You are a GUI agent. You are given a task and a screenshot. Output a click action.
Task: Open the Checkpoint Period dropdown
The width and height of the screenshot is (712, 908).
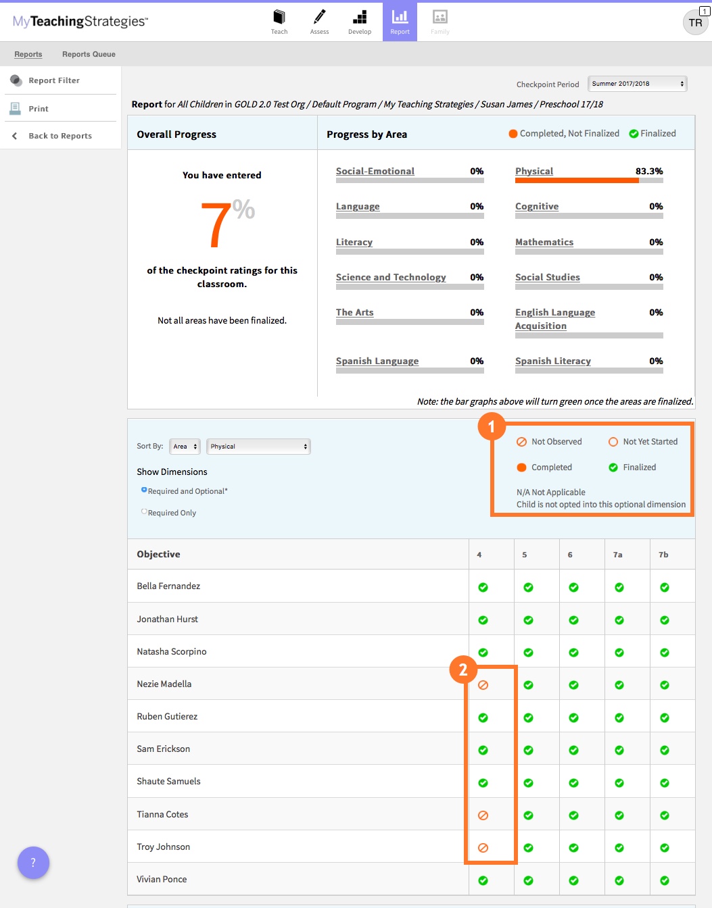pos(636,83)
